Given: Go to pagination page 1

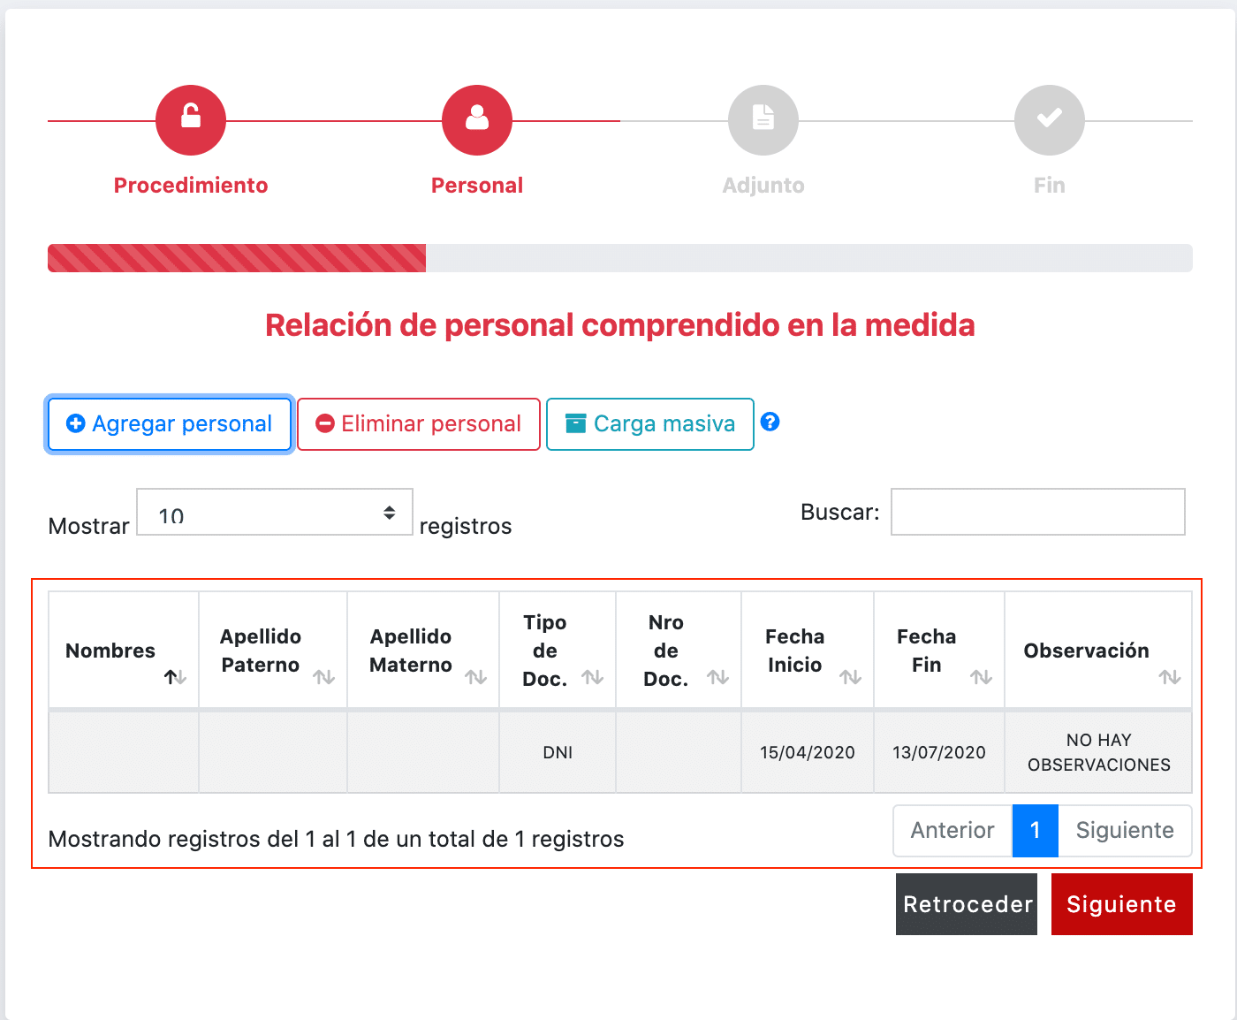Looking at the screenshot, I should coord(1035,831).
